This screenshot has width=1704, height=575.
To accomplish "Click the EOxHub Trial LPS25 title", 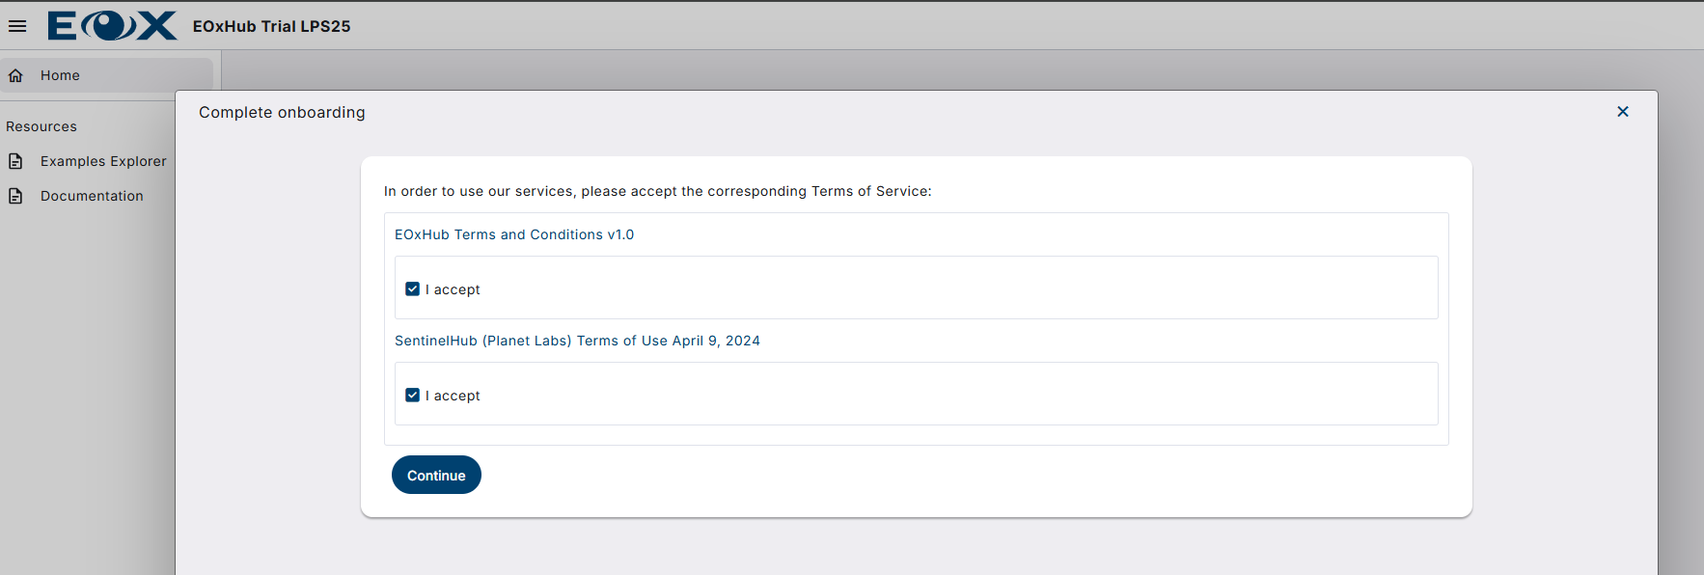I will [271, 26].
